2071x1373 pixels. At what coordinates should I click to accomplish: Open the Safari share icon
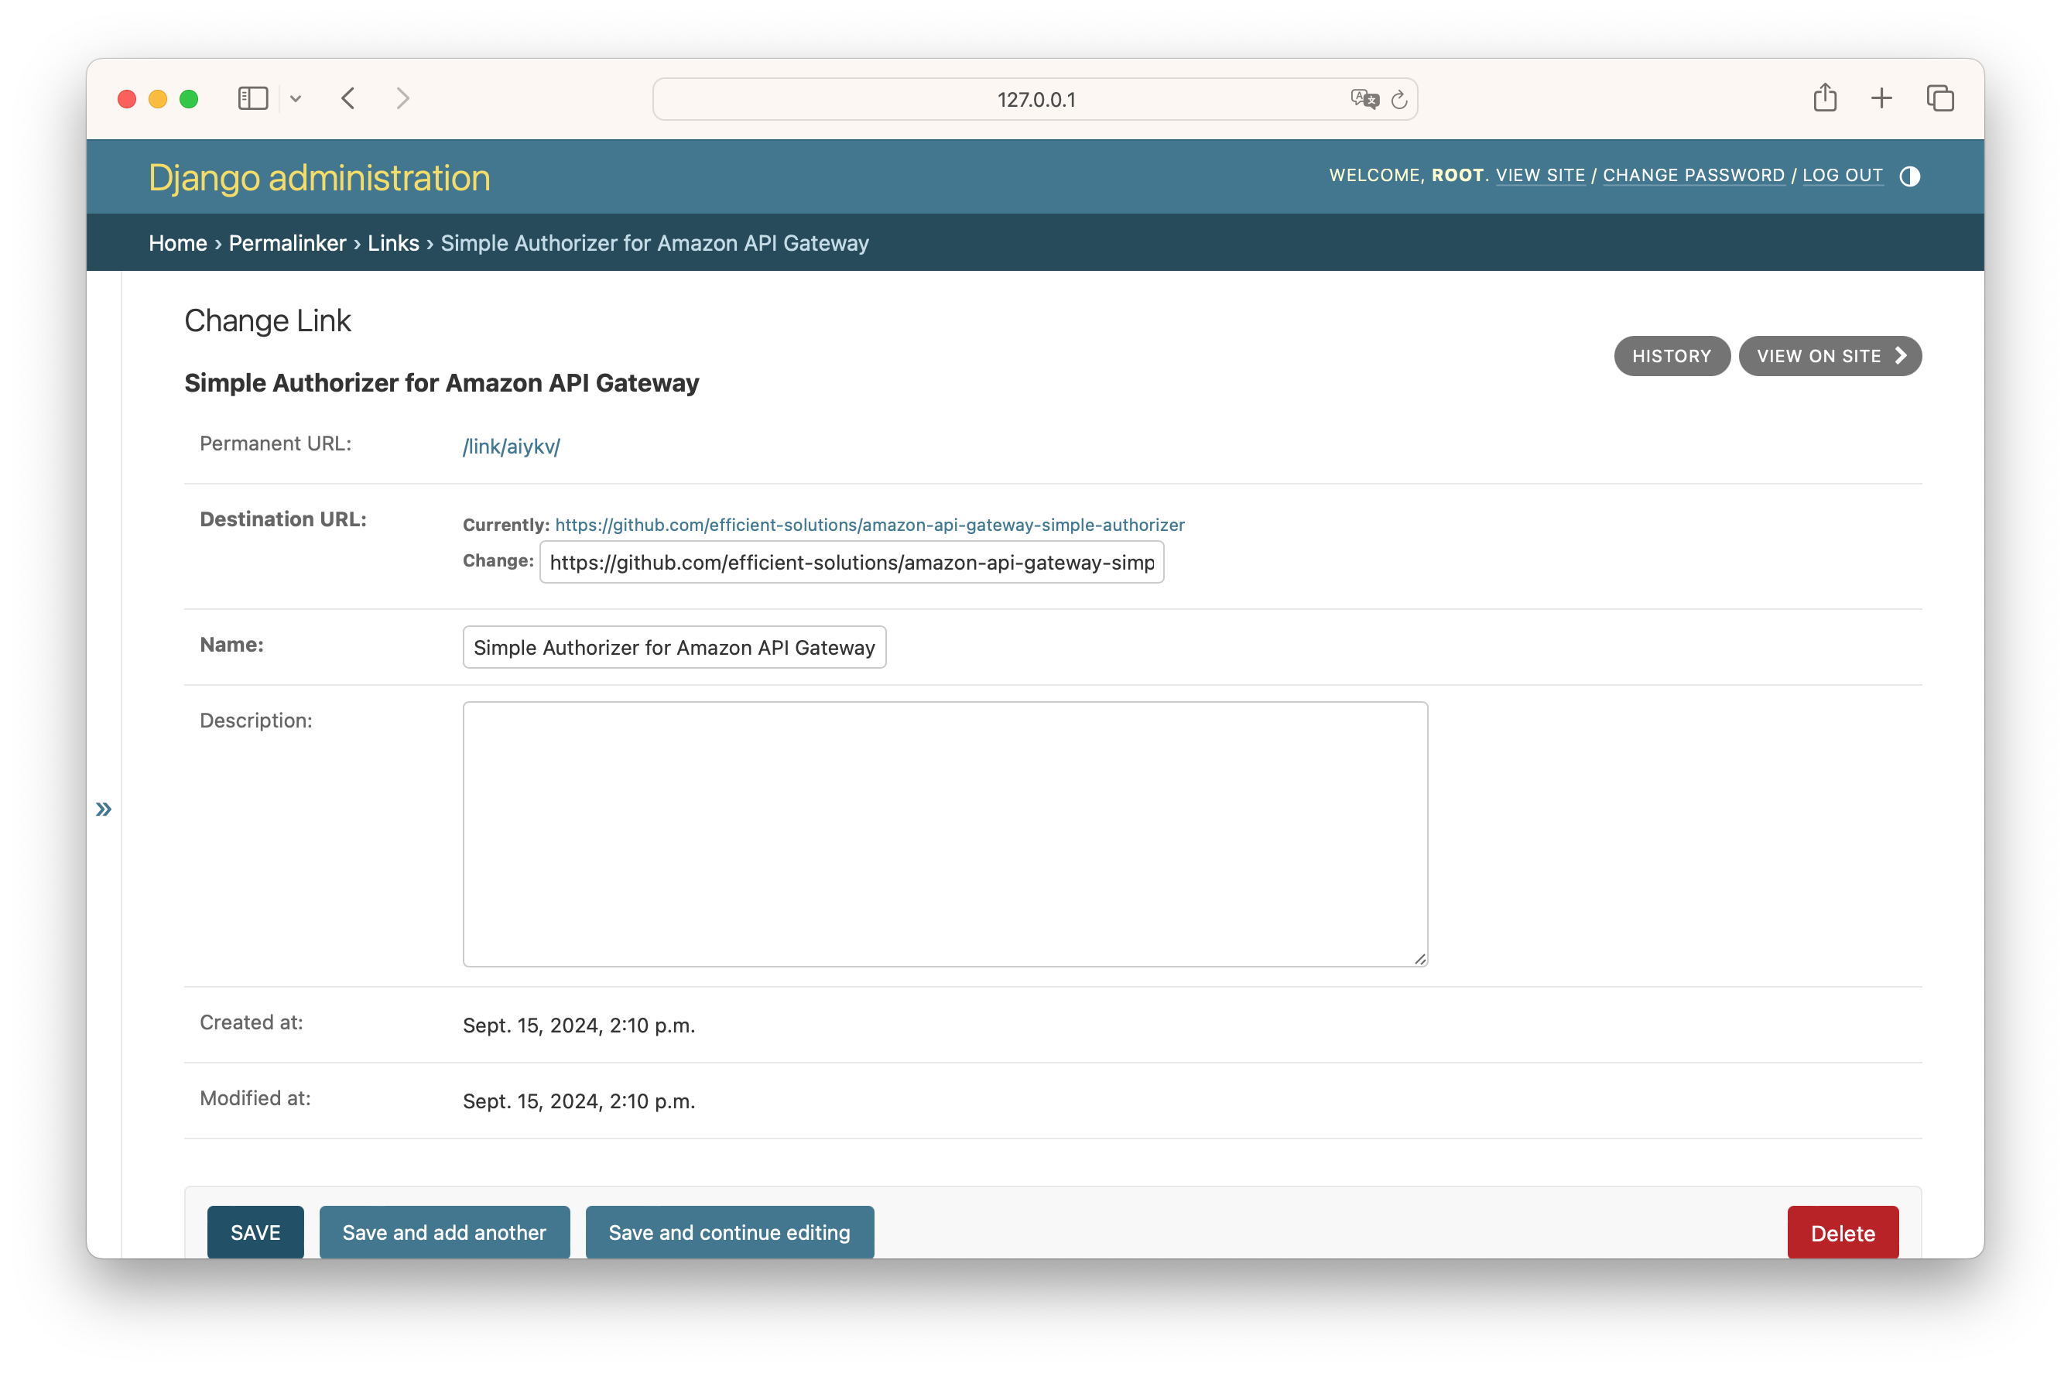[1825, 98]
